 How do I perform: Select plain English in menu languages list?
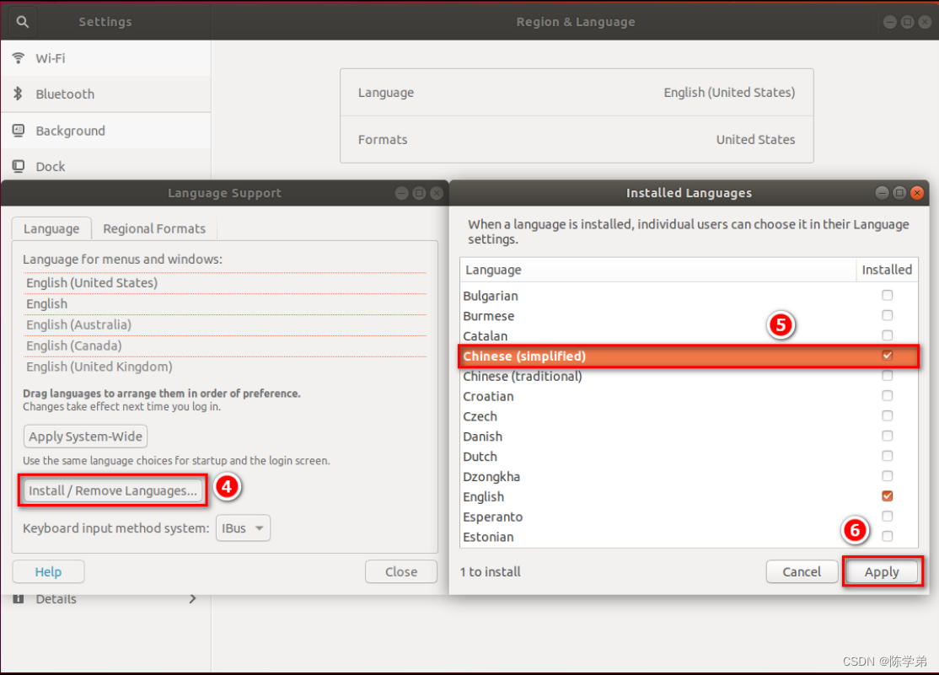pyautogui.click(x=225, y=303)
